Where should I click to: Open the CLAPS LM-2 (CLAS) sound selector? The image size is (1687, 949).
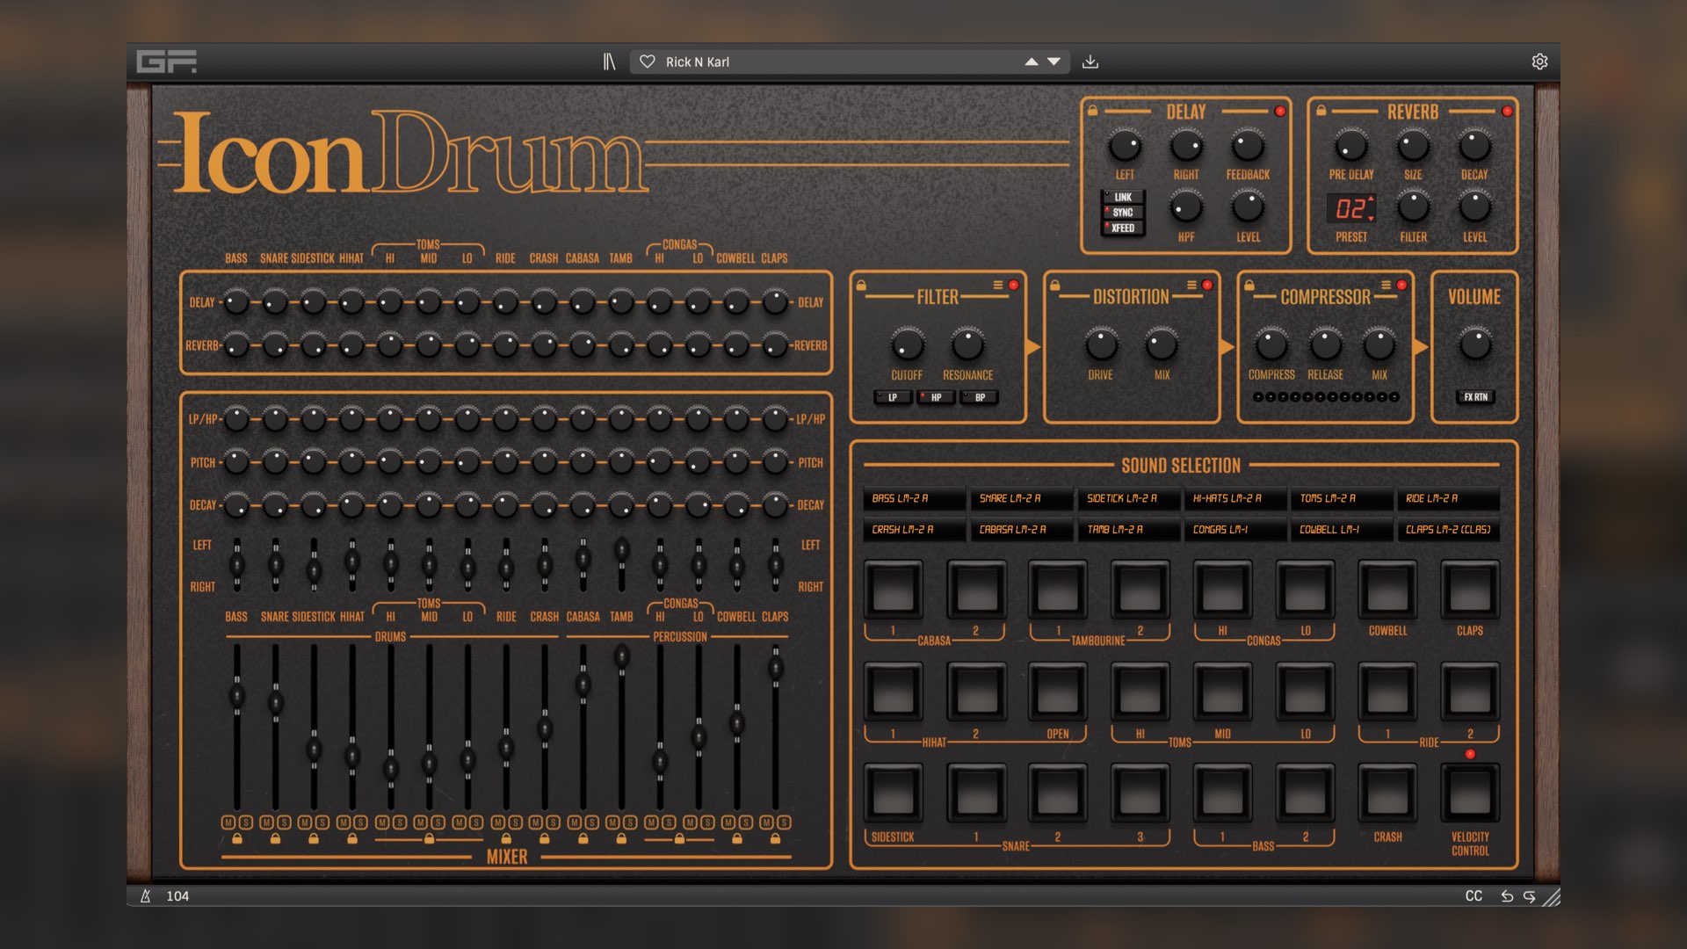[1447, 530]
